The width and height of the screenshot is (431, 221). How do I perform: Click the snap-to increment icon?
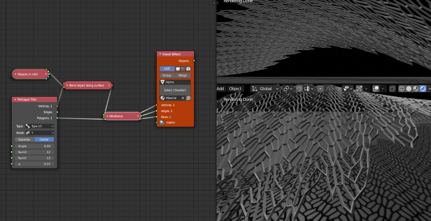(307, 89)
